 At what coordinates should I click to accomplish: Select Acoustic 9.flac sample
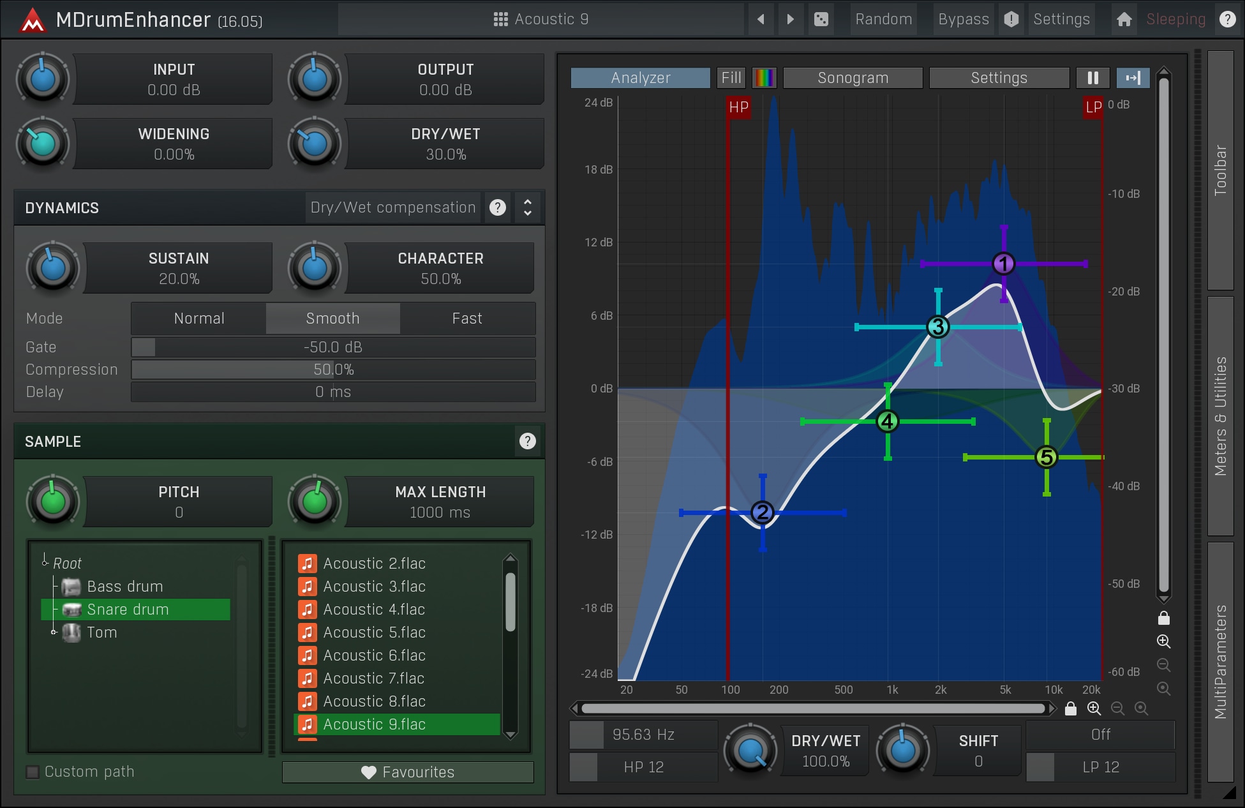397,724
